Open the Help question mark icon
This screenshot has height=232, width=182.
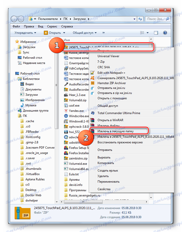165,33
